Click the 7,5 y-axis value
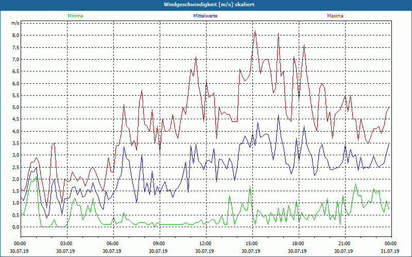 click(x=15, y=47)
